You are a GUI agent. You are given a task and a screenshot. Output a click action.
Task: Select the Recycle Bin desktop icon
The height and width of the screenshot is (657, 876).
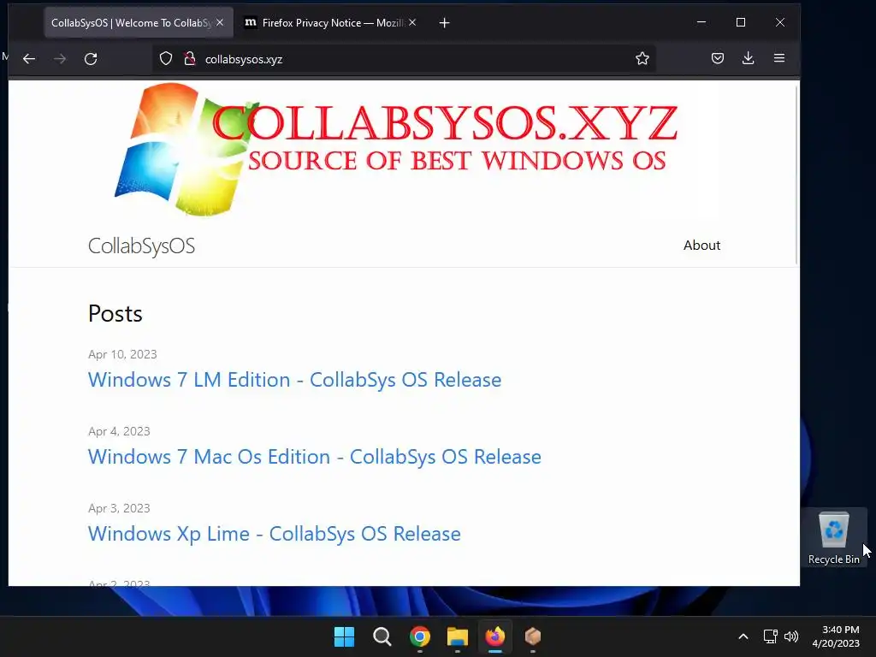click(x=833, y=537)
